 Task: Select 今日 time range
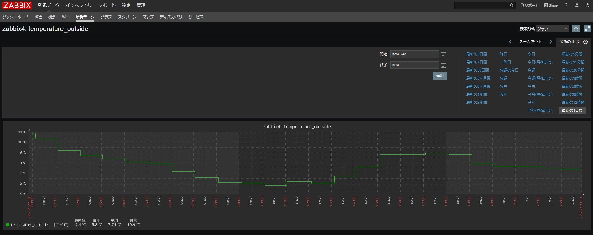(x=531, y=54)
